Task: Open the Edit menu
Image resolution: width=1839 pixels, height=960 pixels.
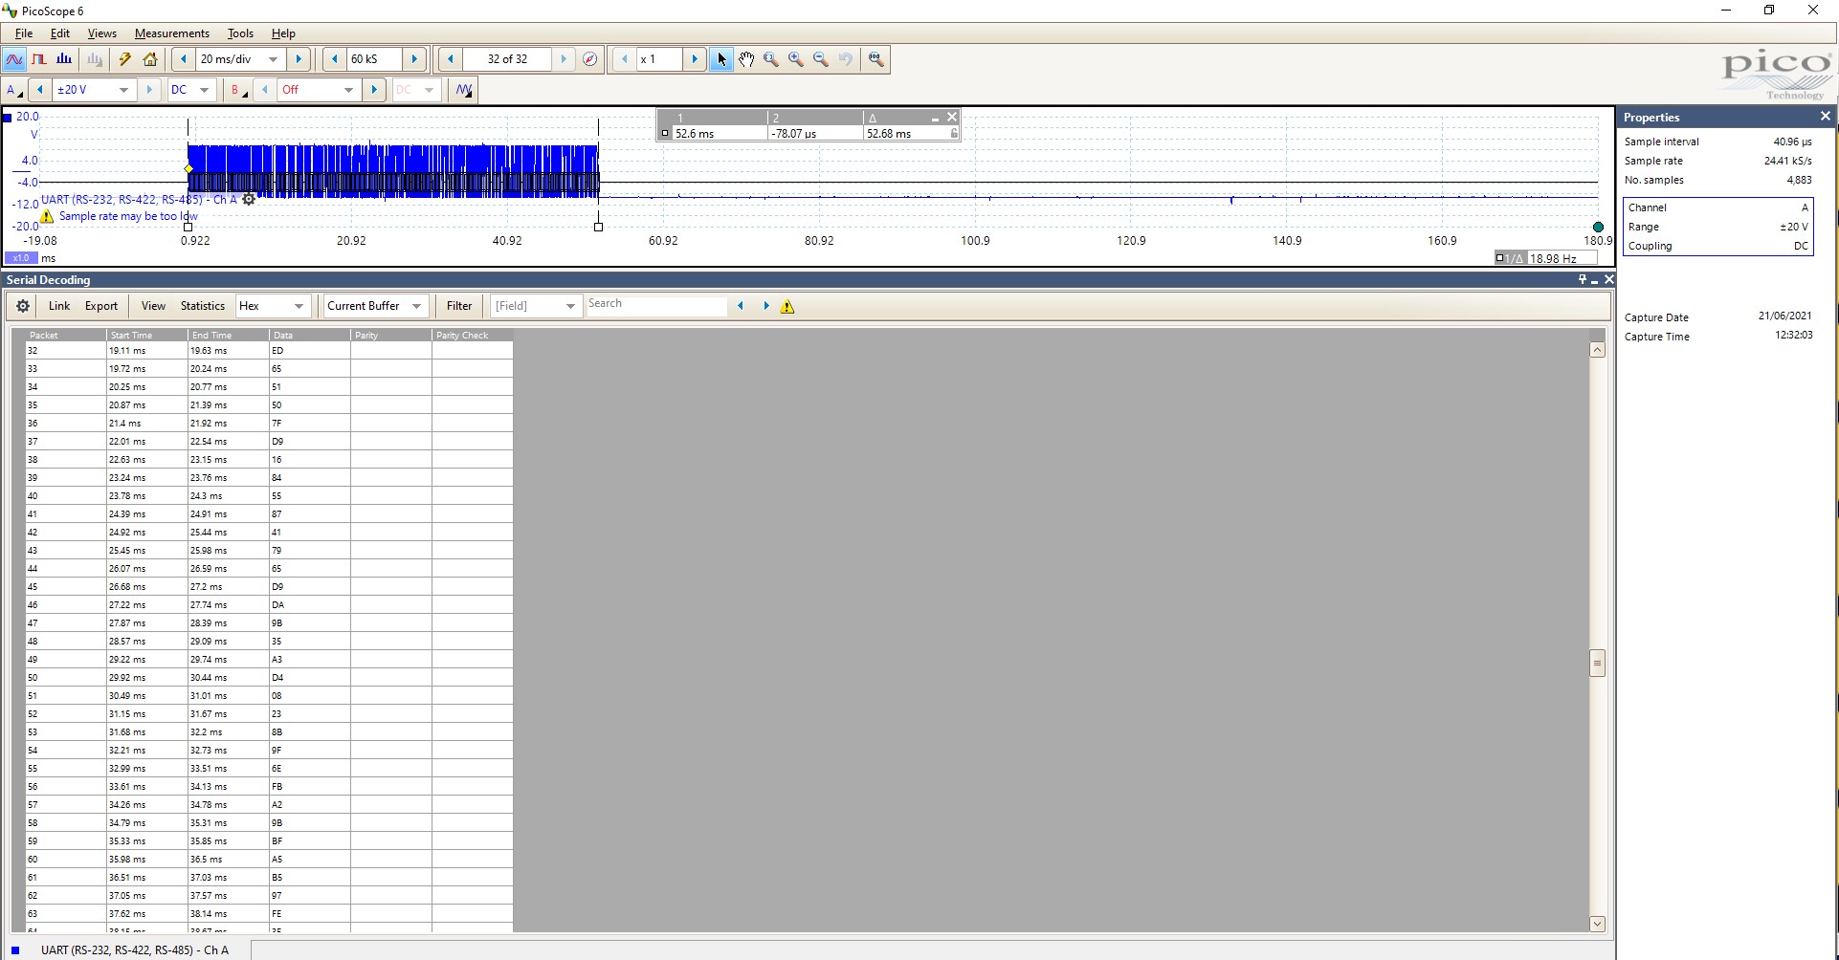Action: [x=59, y=33]
